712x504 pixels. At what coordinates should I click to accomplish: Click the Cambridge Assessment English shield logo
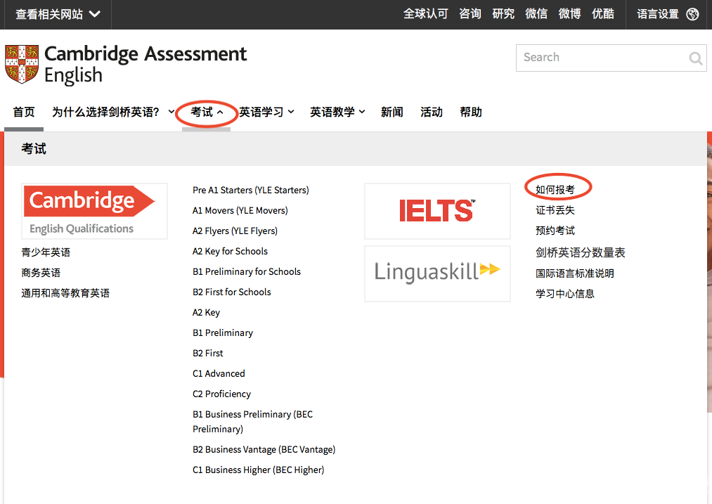point(21,64)
